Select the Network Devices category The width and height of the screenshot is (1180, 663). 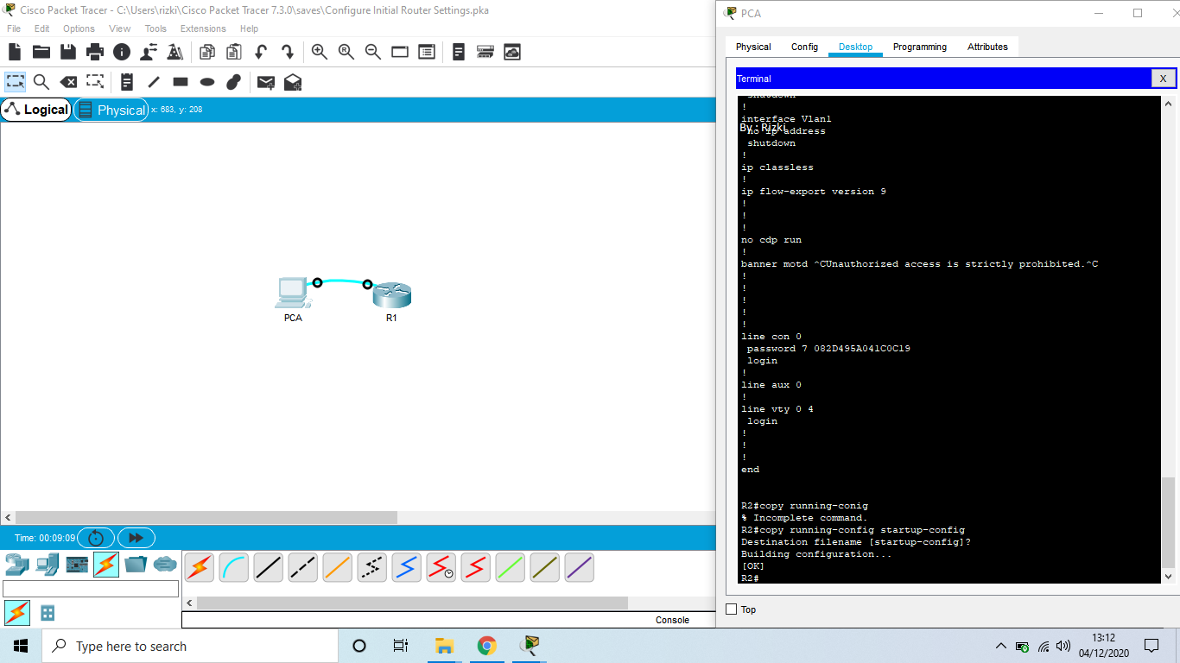click(x=17, y=565)
